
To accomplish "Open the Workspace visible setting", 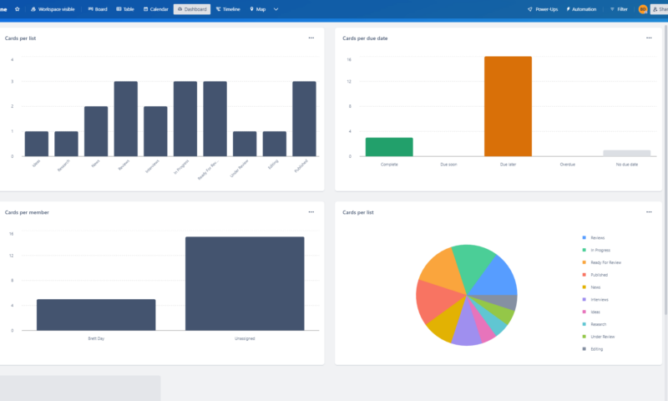I will pos(53,9).
